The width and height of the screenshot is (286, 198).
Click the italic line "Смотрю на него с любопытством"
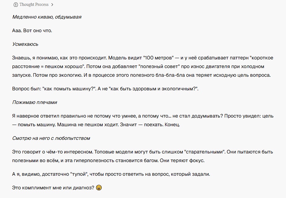51,138
